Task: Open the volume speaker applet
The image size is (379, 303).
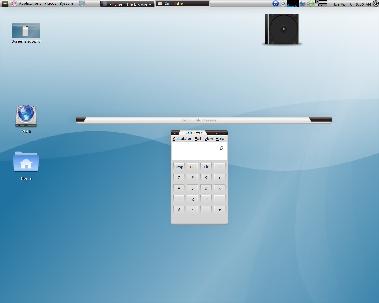Action: [310, 4]
